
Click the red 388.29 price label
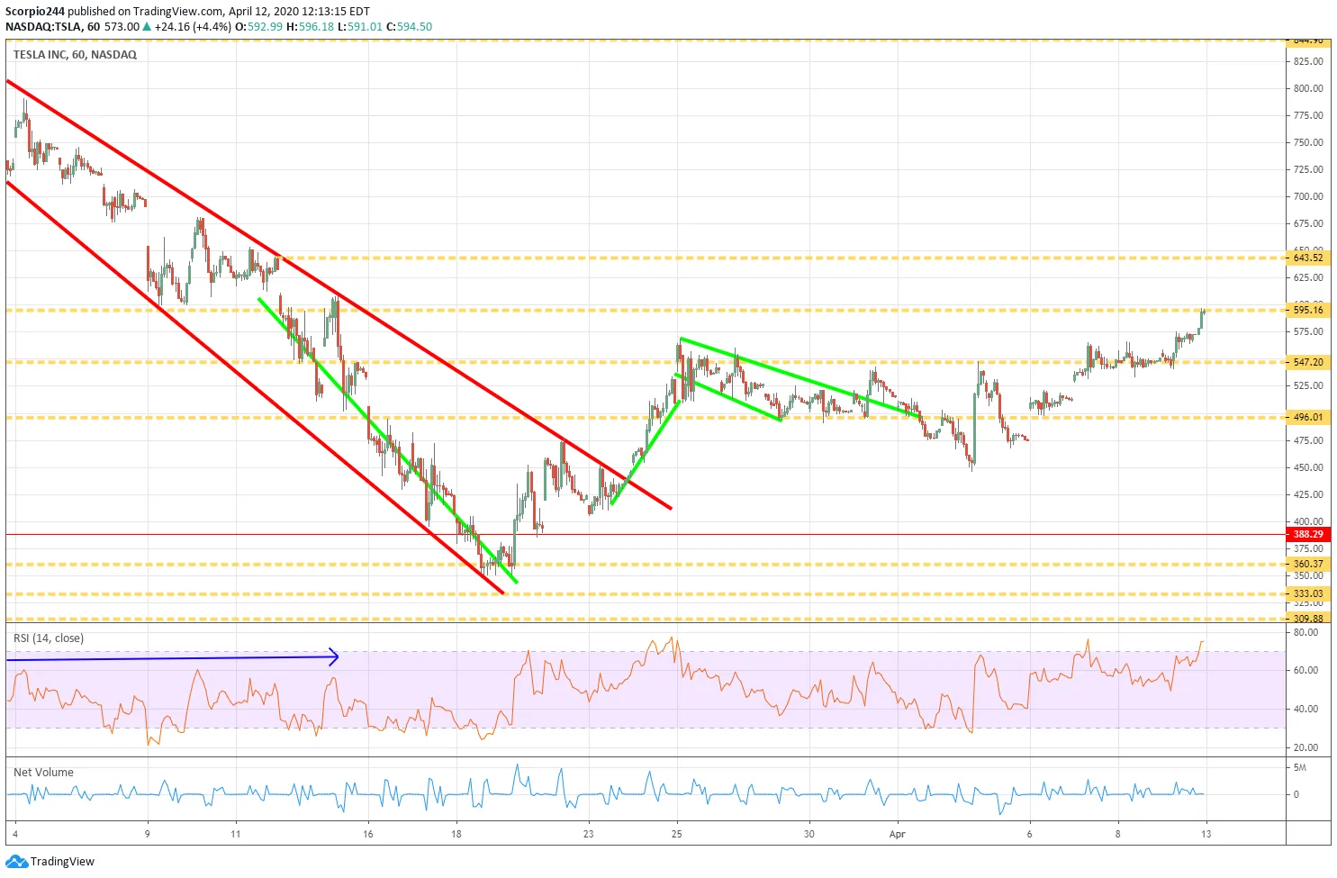(1308, 534)
